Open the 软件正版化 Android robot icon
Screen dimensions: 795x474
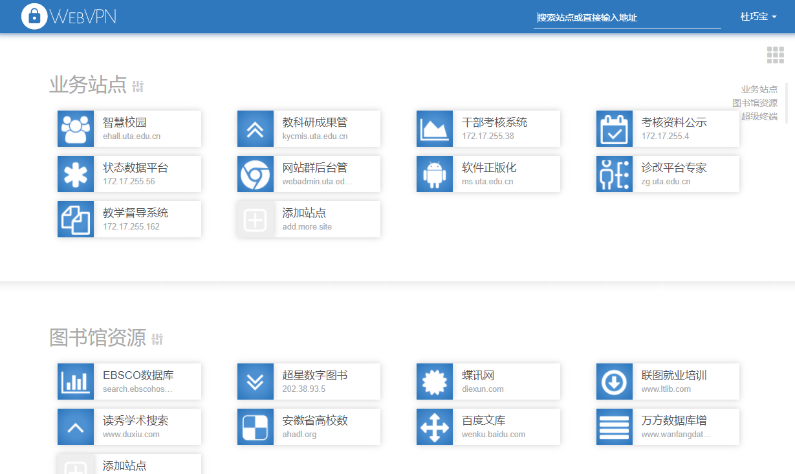(435, 174)
